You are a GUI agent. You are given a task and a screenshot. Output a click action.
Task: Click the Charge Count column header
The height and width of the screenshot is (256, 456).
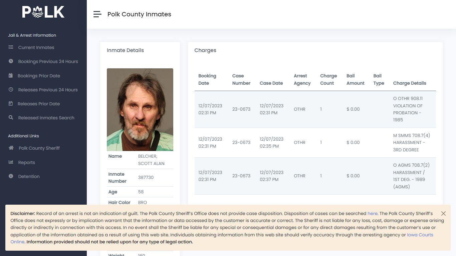pyautogui.click(x=328, y=79)
